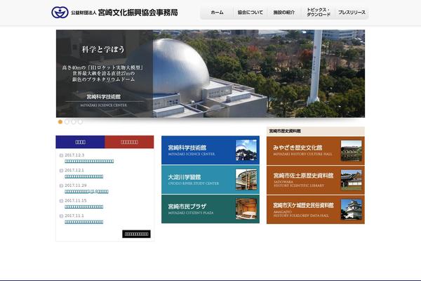Screen dimensions: 421x281
Task: Click the Sadowara library thumbnail photo
Action: coord(352,180)
